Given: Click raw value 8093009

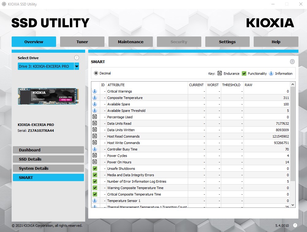Looking at the screenshot, I should pos(282,130).
